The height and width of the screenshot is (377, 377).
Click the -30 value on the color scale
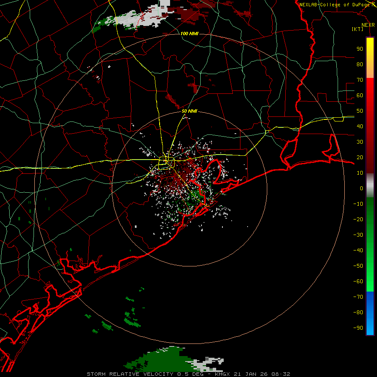358,235
